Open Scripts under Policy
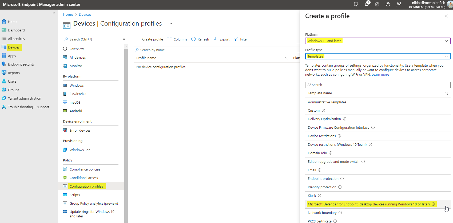 click(75, 195)
